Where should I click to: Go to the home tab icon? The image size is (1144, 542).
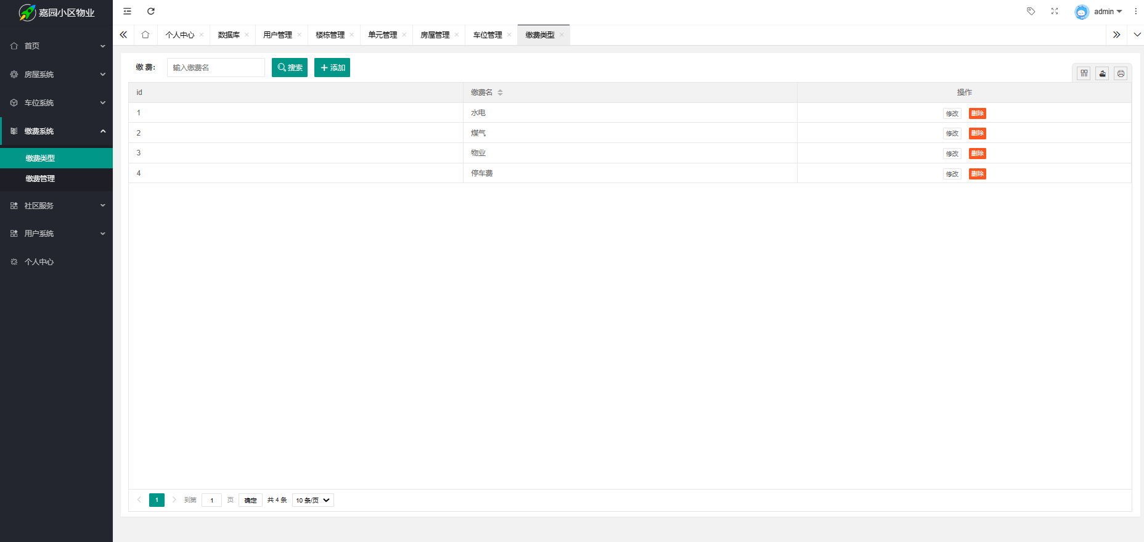point(145,35)
